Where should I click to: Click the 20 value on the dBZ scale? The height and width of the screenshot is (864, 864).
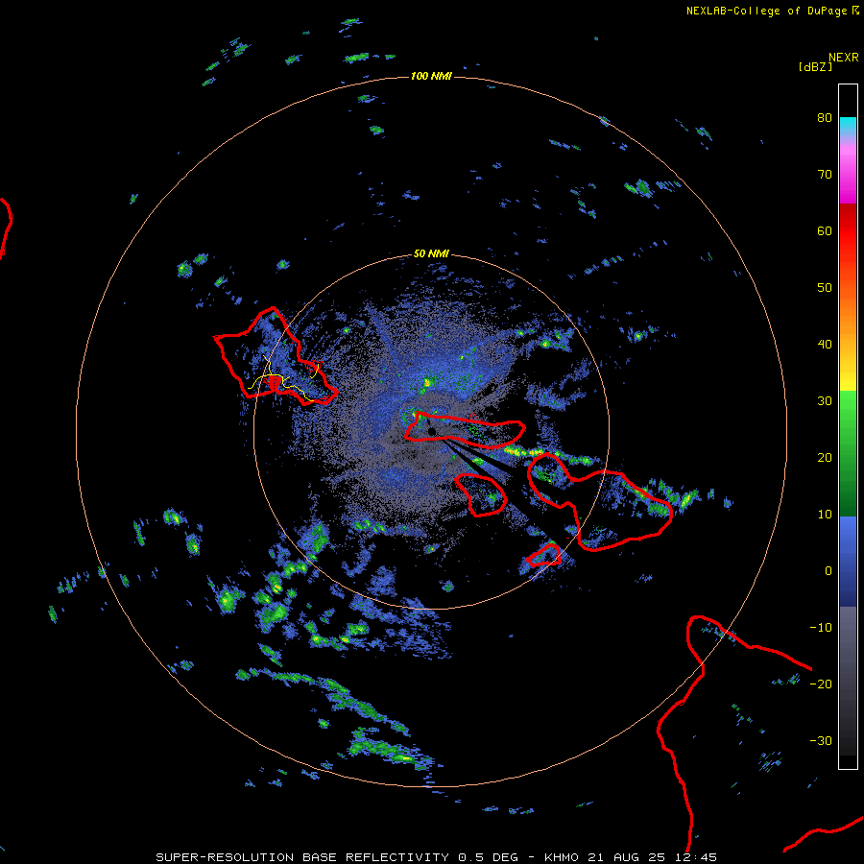click(825, 458)
